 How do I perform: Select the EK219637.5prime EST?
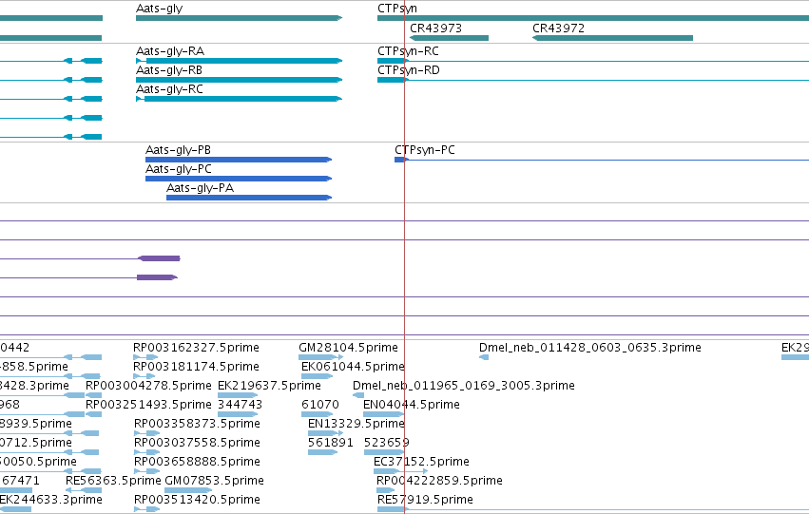[x=238, y=395]
